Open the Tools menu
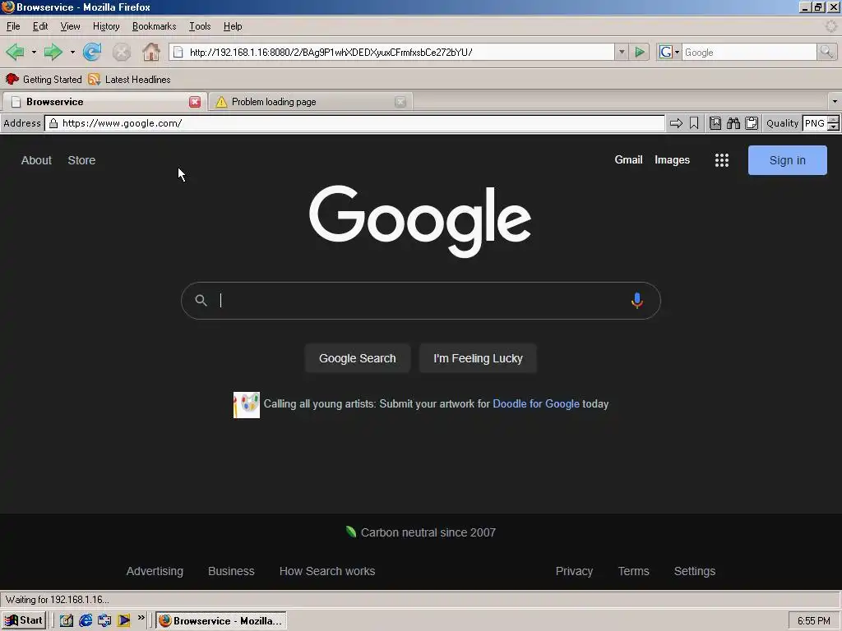 pyautogui.click(x=200, y=26)
